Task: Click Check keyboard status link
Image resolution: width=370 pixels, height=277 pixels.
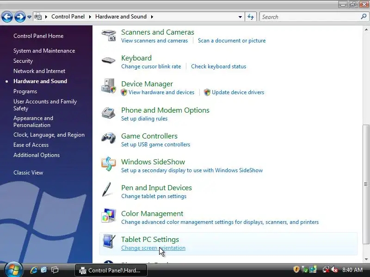Action: point(218,66)
